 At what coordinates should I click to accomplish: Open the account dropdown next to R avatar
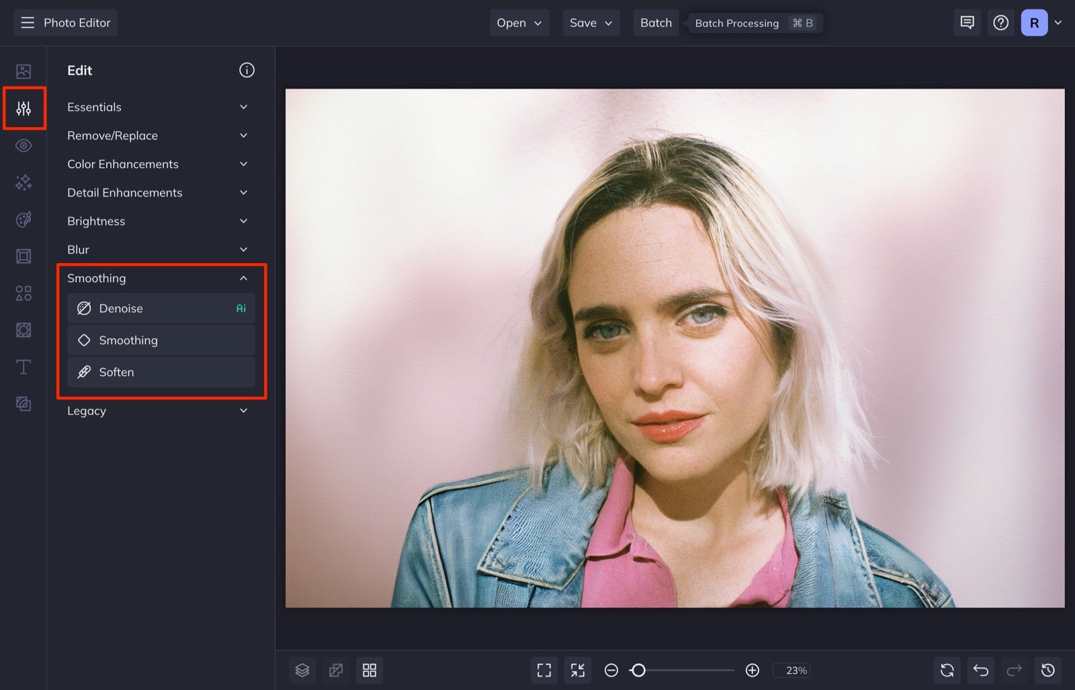coord(1060,22)
